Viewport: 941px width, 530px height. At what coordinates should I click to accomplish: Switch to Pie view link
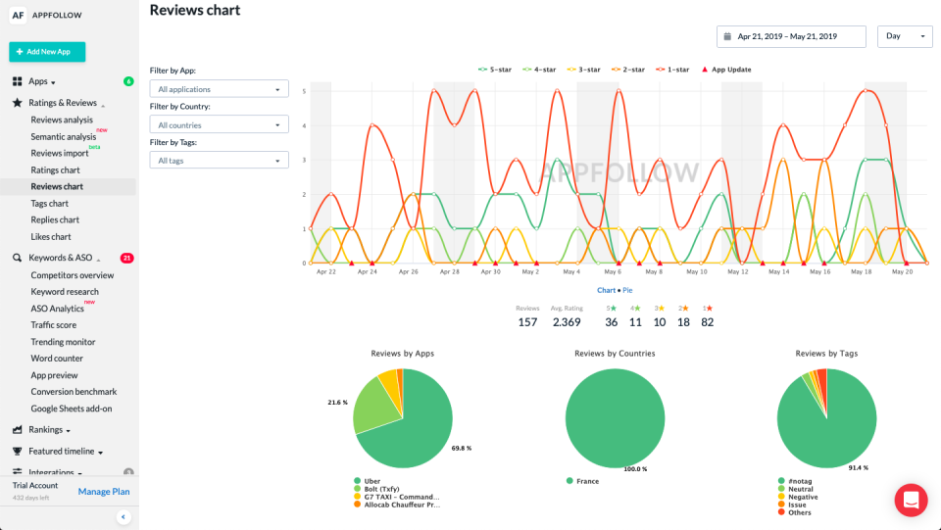(627, 290)
